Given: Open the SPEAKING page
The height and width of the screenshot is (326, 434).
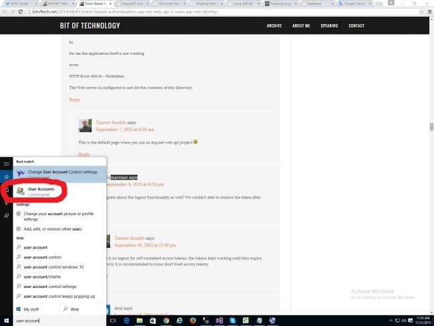Looking at the screenshot, I should (x=329, y=26).
